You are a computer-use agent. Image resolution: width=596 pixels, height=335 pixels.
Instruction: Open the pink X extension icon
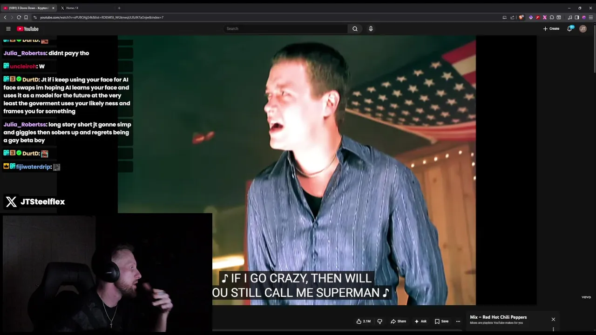coord(545,17)
